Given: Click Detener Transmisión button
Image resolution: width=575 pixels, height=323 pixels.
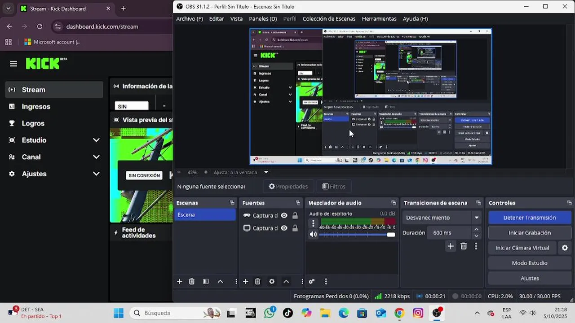Looking at the screenshot, I should click(x=529, y=218).
